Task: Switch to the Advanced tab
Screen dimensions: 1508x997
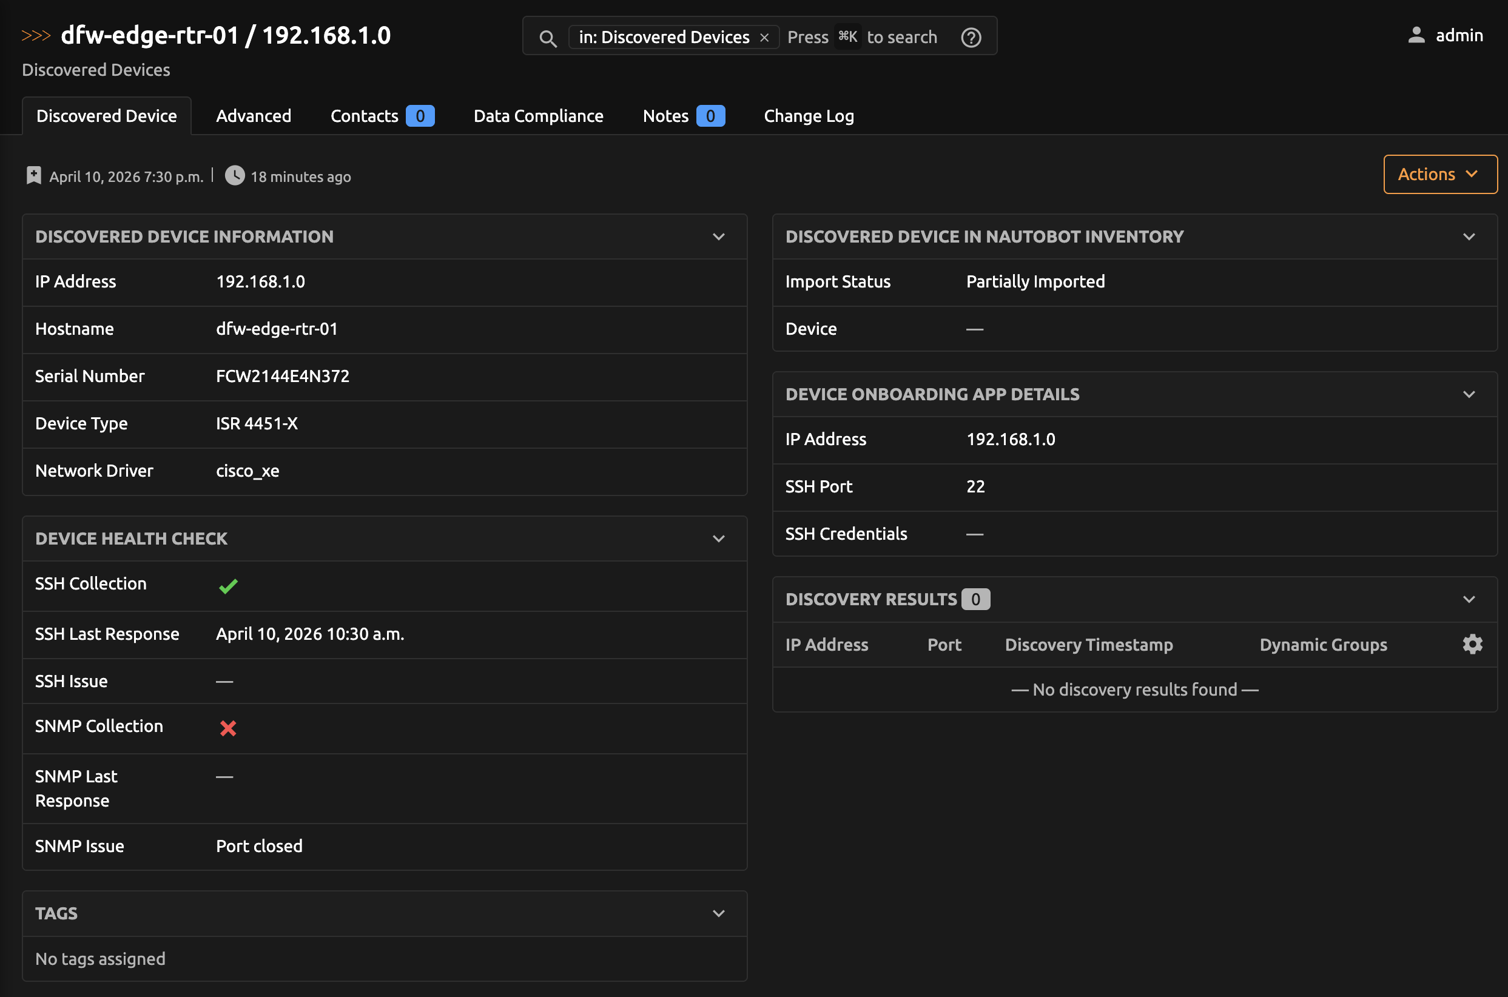Action: [253, 116]
